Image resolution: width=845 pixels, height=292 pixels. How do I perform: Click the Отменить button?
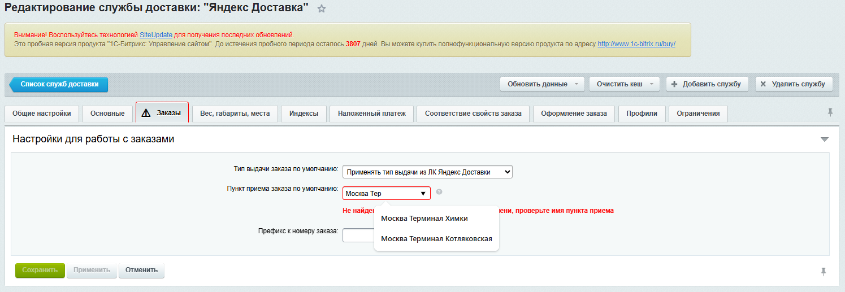[x=142, y=270]
